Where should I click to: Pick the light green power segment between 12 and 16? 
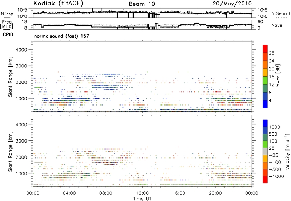pyautogui.click(x=265, y=81)
